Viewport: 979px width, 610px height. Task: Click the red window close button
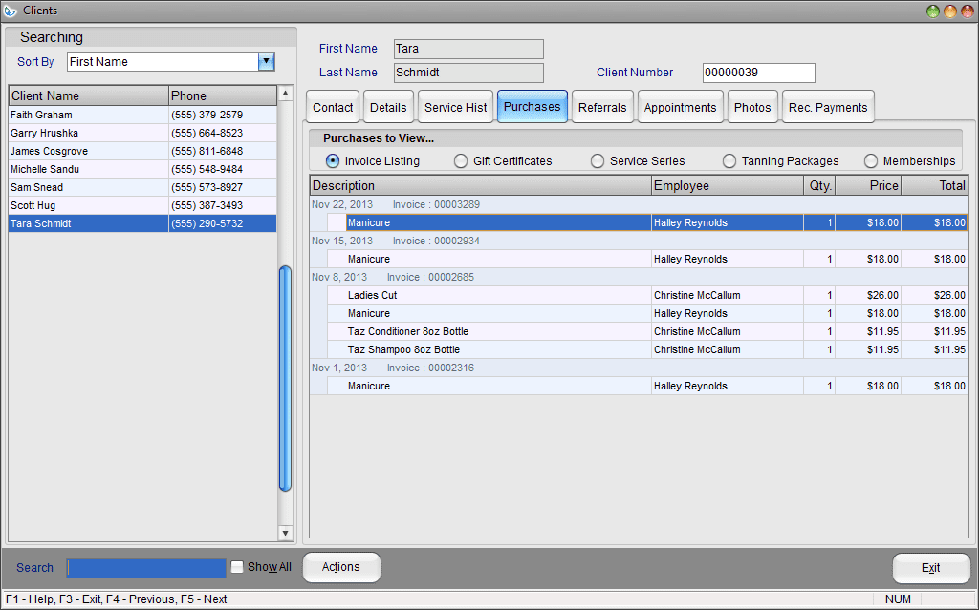[967, 11]
